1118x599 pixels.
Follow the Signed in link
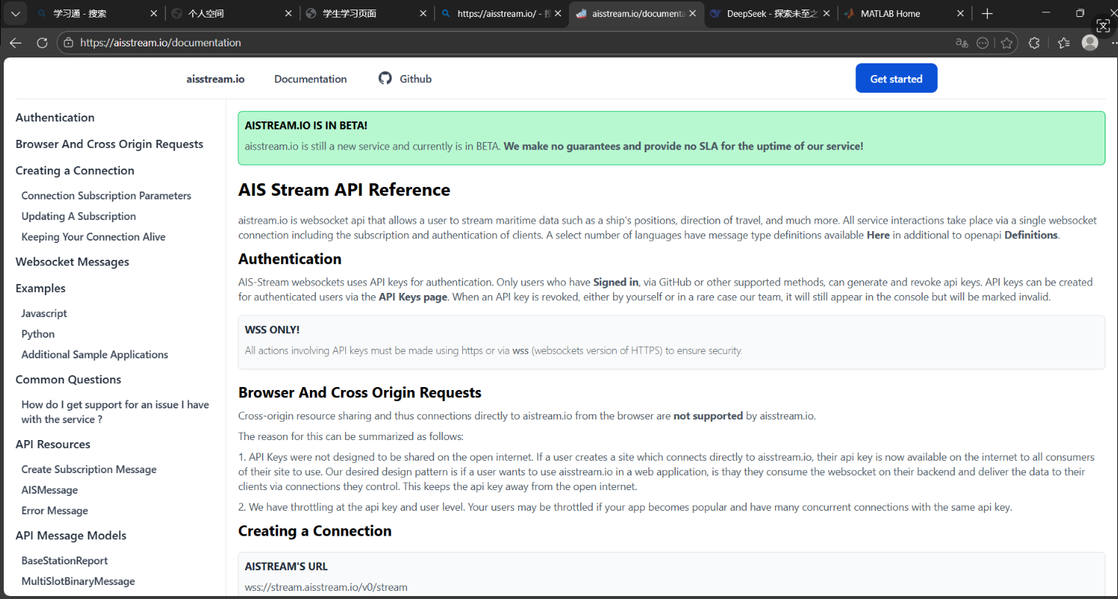tap(616, 283)
